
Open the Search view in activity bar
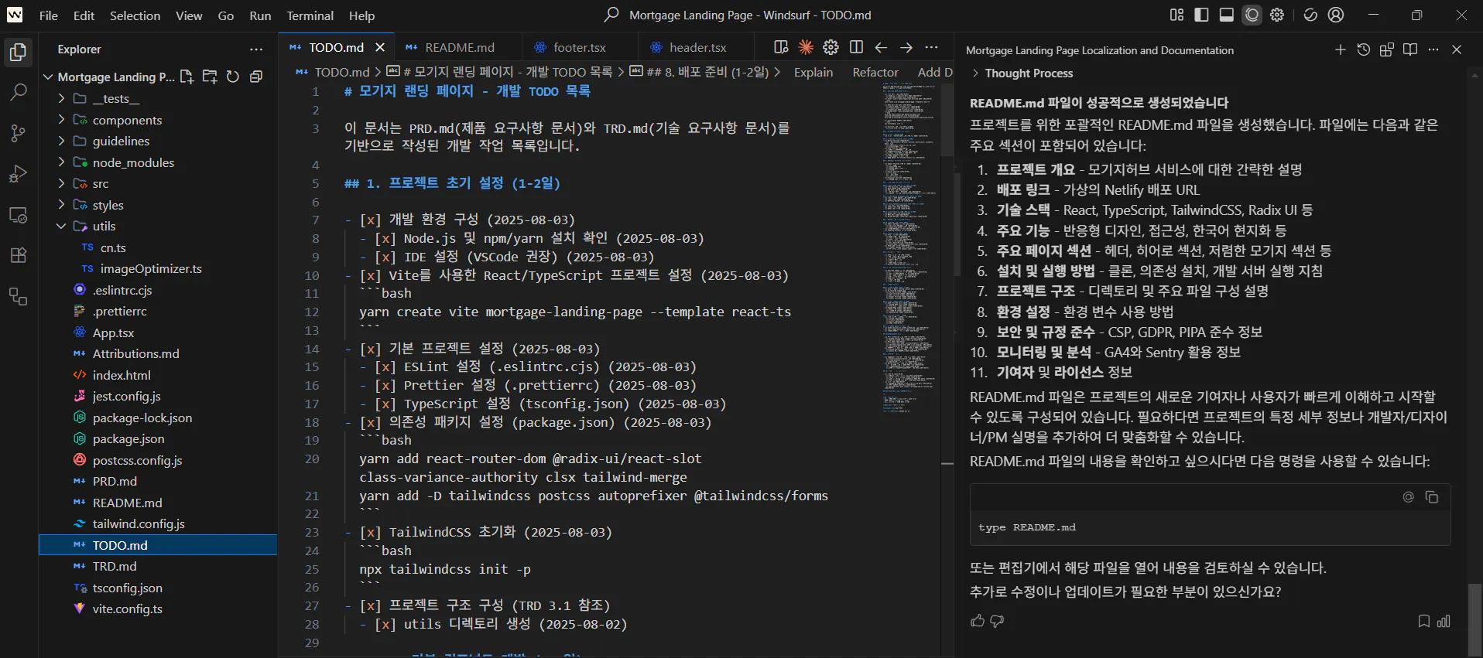19,92
